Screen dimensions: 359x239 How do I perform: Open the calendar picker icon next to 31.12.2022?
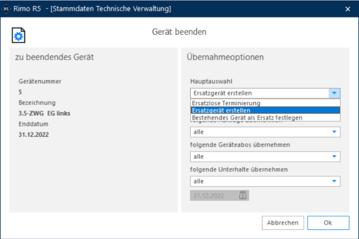[243, 195]
